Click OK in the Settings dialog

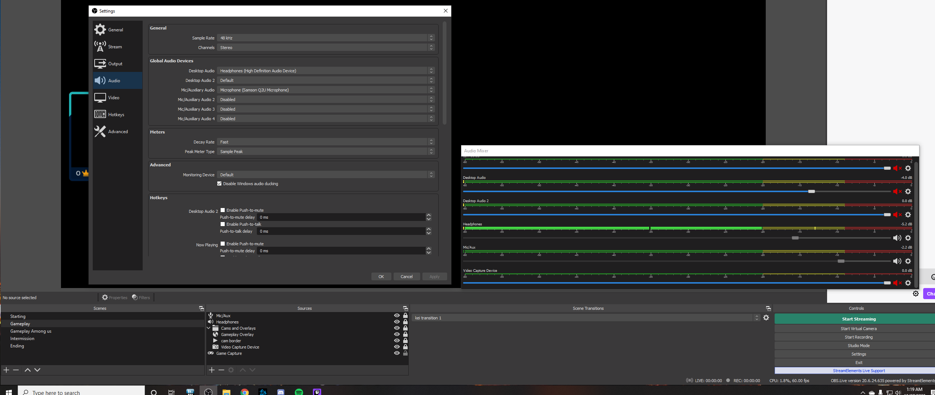pyautogui.click(x=381, y=277)
